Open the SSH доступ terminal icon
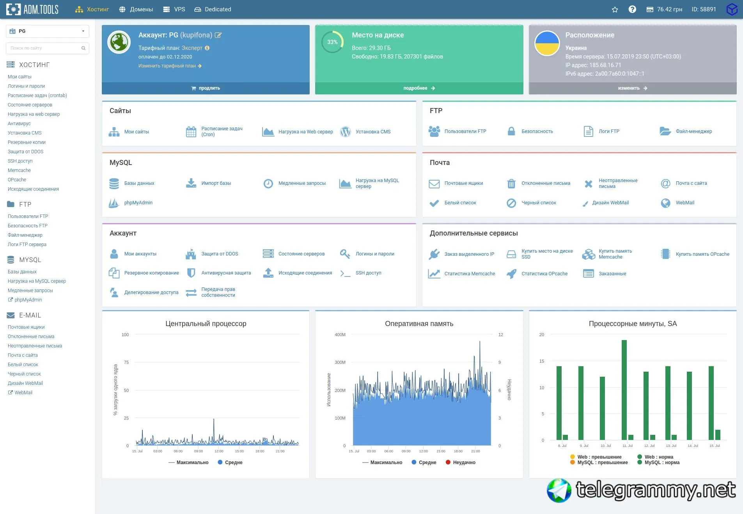Viewport: 743px width, 514px height. 345,273
